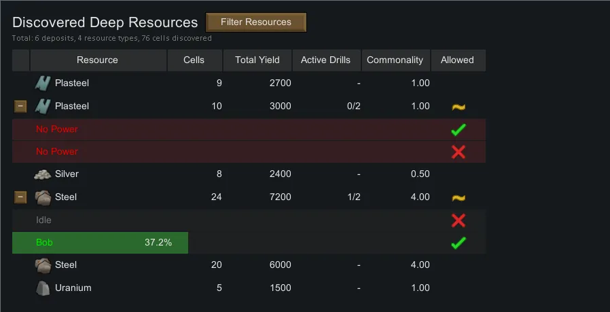Click the Steel icon with 6000 yield
The width and height of the screenshot is (610, 312).
[43, 265]
